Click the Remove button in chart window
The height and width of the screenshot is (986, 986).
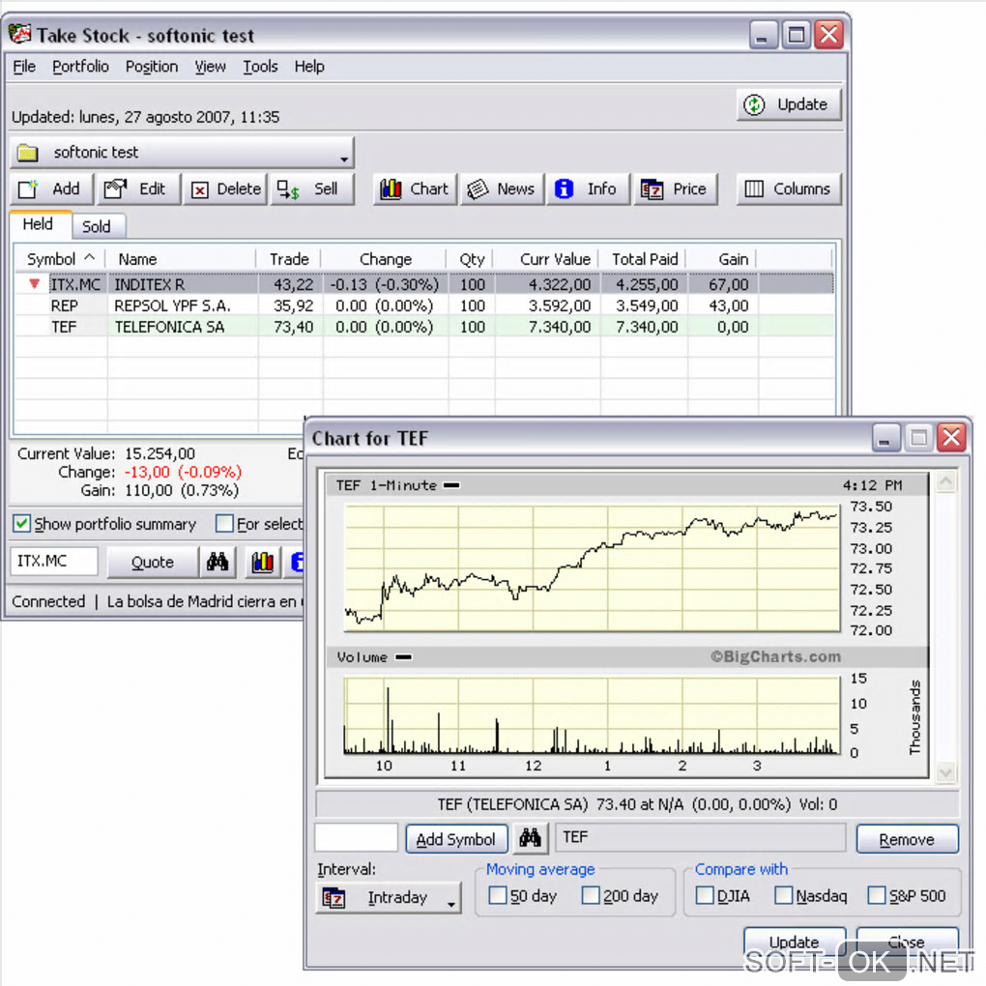point(907,839)
